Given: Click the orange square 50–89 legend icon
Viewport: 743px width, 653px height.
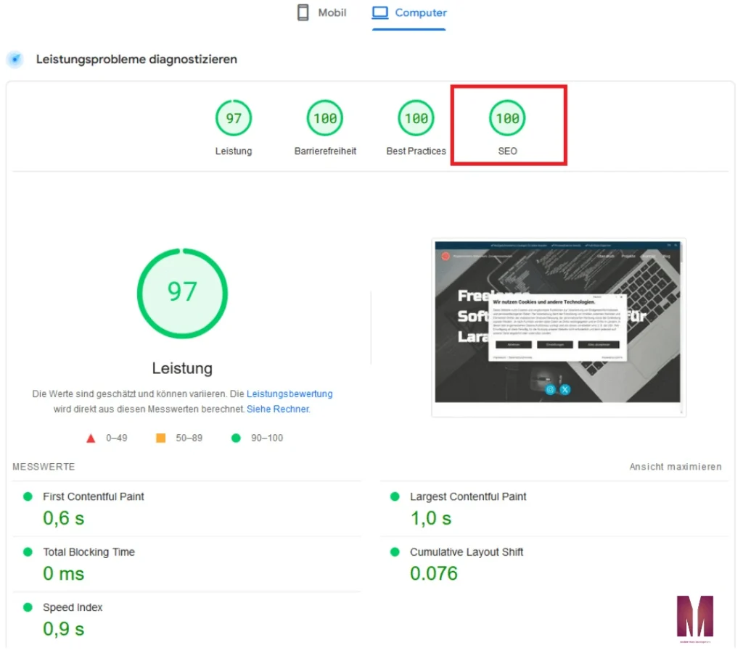Looking at the screenshot, I should tap(161, 438).
